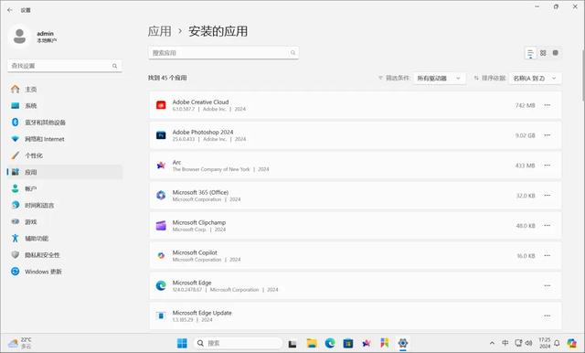The height and width of the screenshot is (353, 585).
Task: Open the Arc browser from the taskbar
Action: point(367,343)
